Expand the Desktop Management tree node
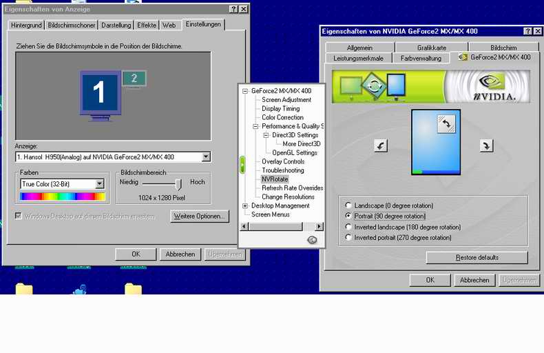 click(x=245, y=205)
